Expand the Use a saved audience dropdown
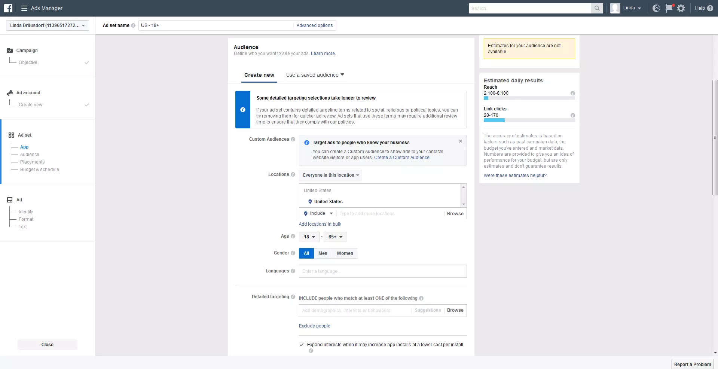 pyautogui.click(x=315, y=75)
